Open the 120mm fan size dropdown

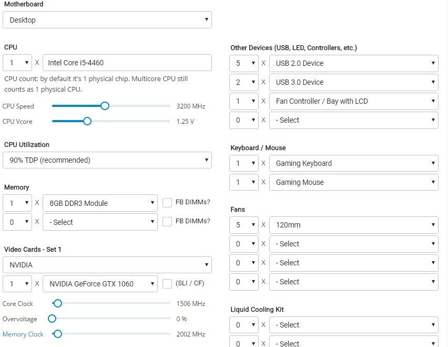[x=354, y=225]
